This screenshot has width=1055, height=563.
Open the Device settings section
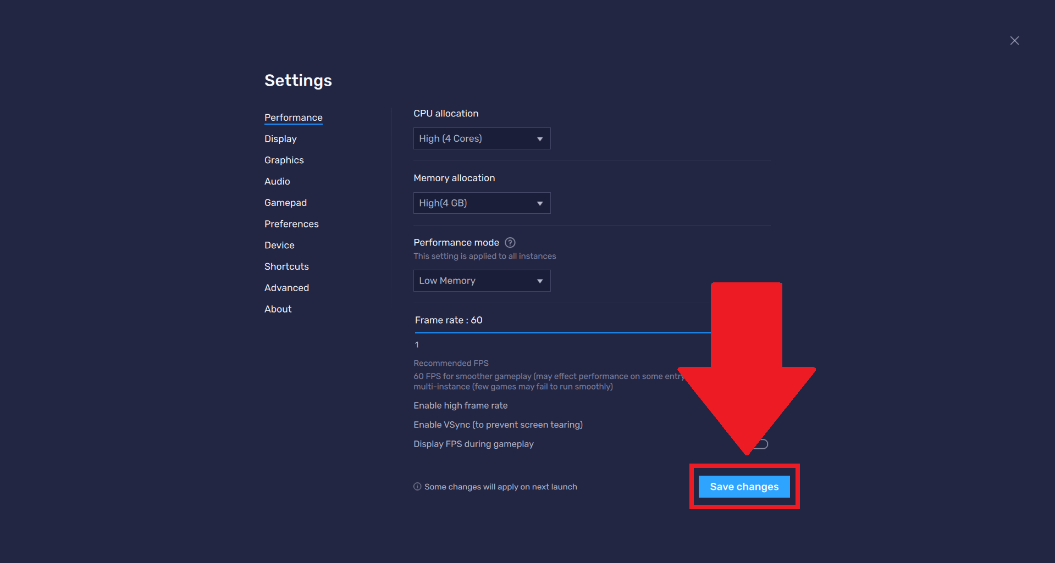click(x=279, y=245)
